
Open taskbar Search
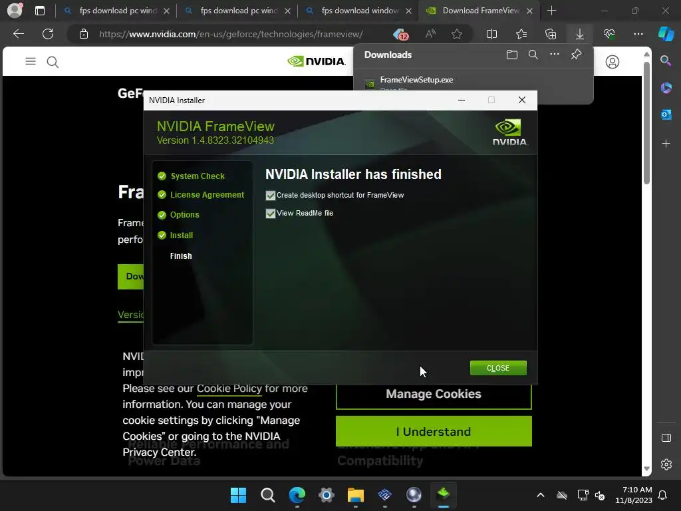(267, 495)
